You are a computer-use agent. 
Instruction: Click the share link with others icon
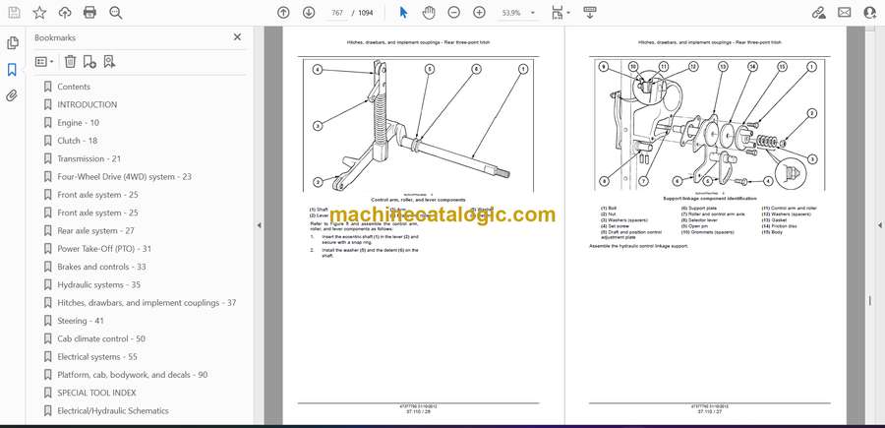pyautogui.click(x=818, y=13)
